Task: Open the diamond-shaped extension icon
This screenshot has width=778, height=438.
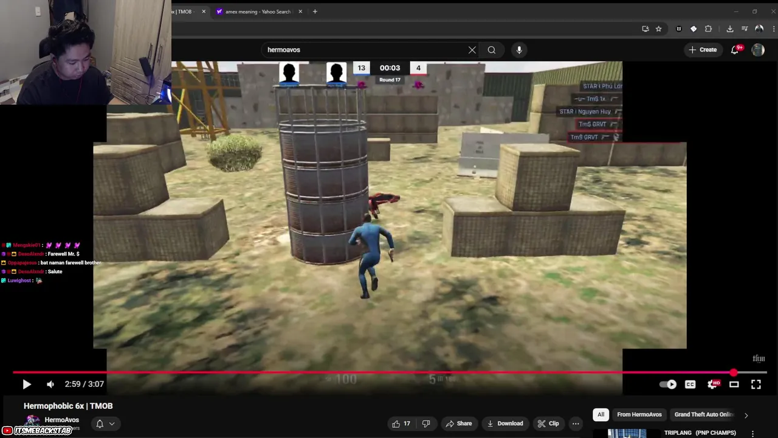Action: click(x=694, y=29)
